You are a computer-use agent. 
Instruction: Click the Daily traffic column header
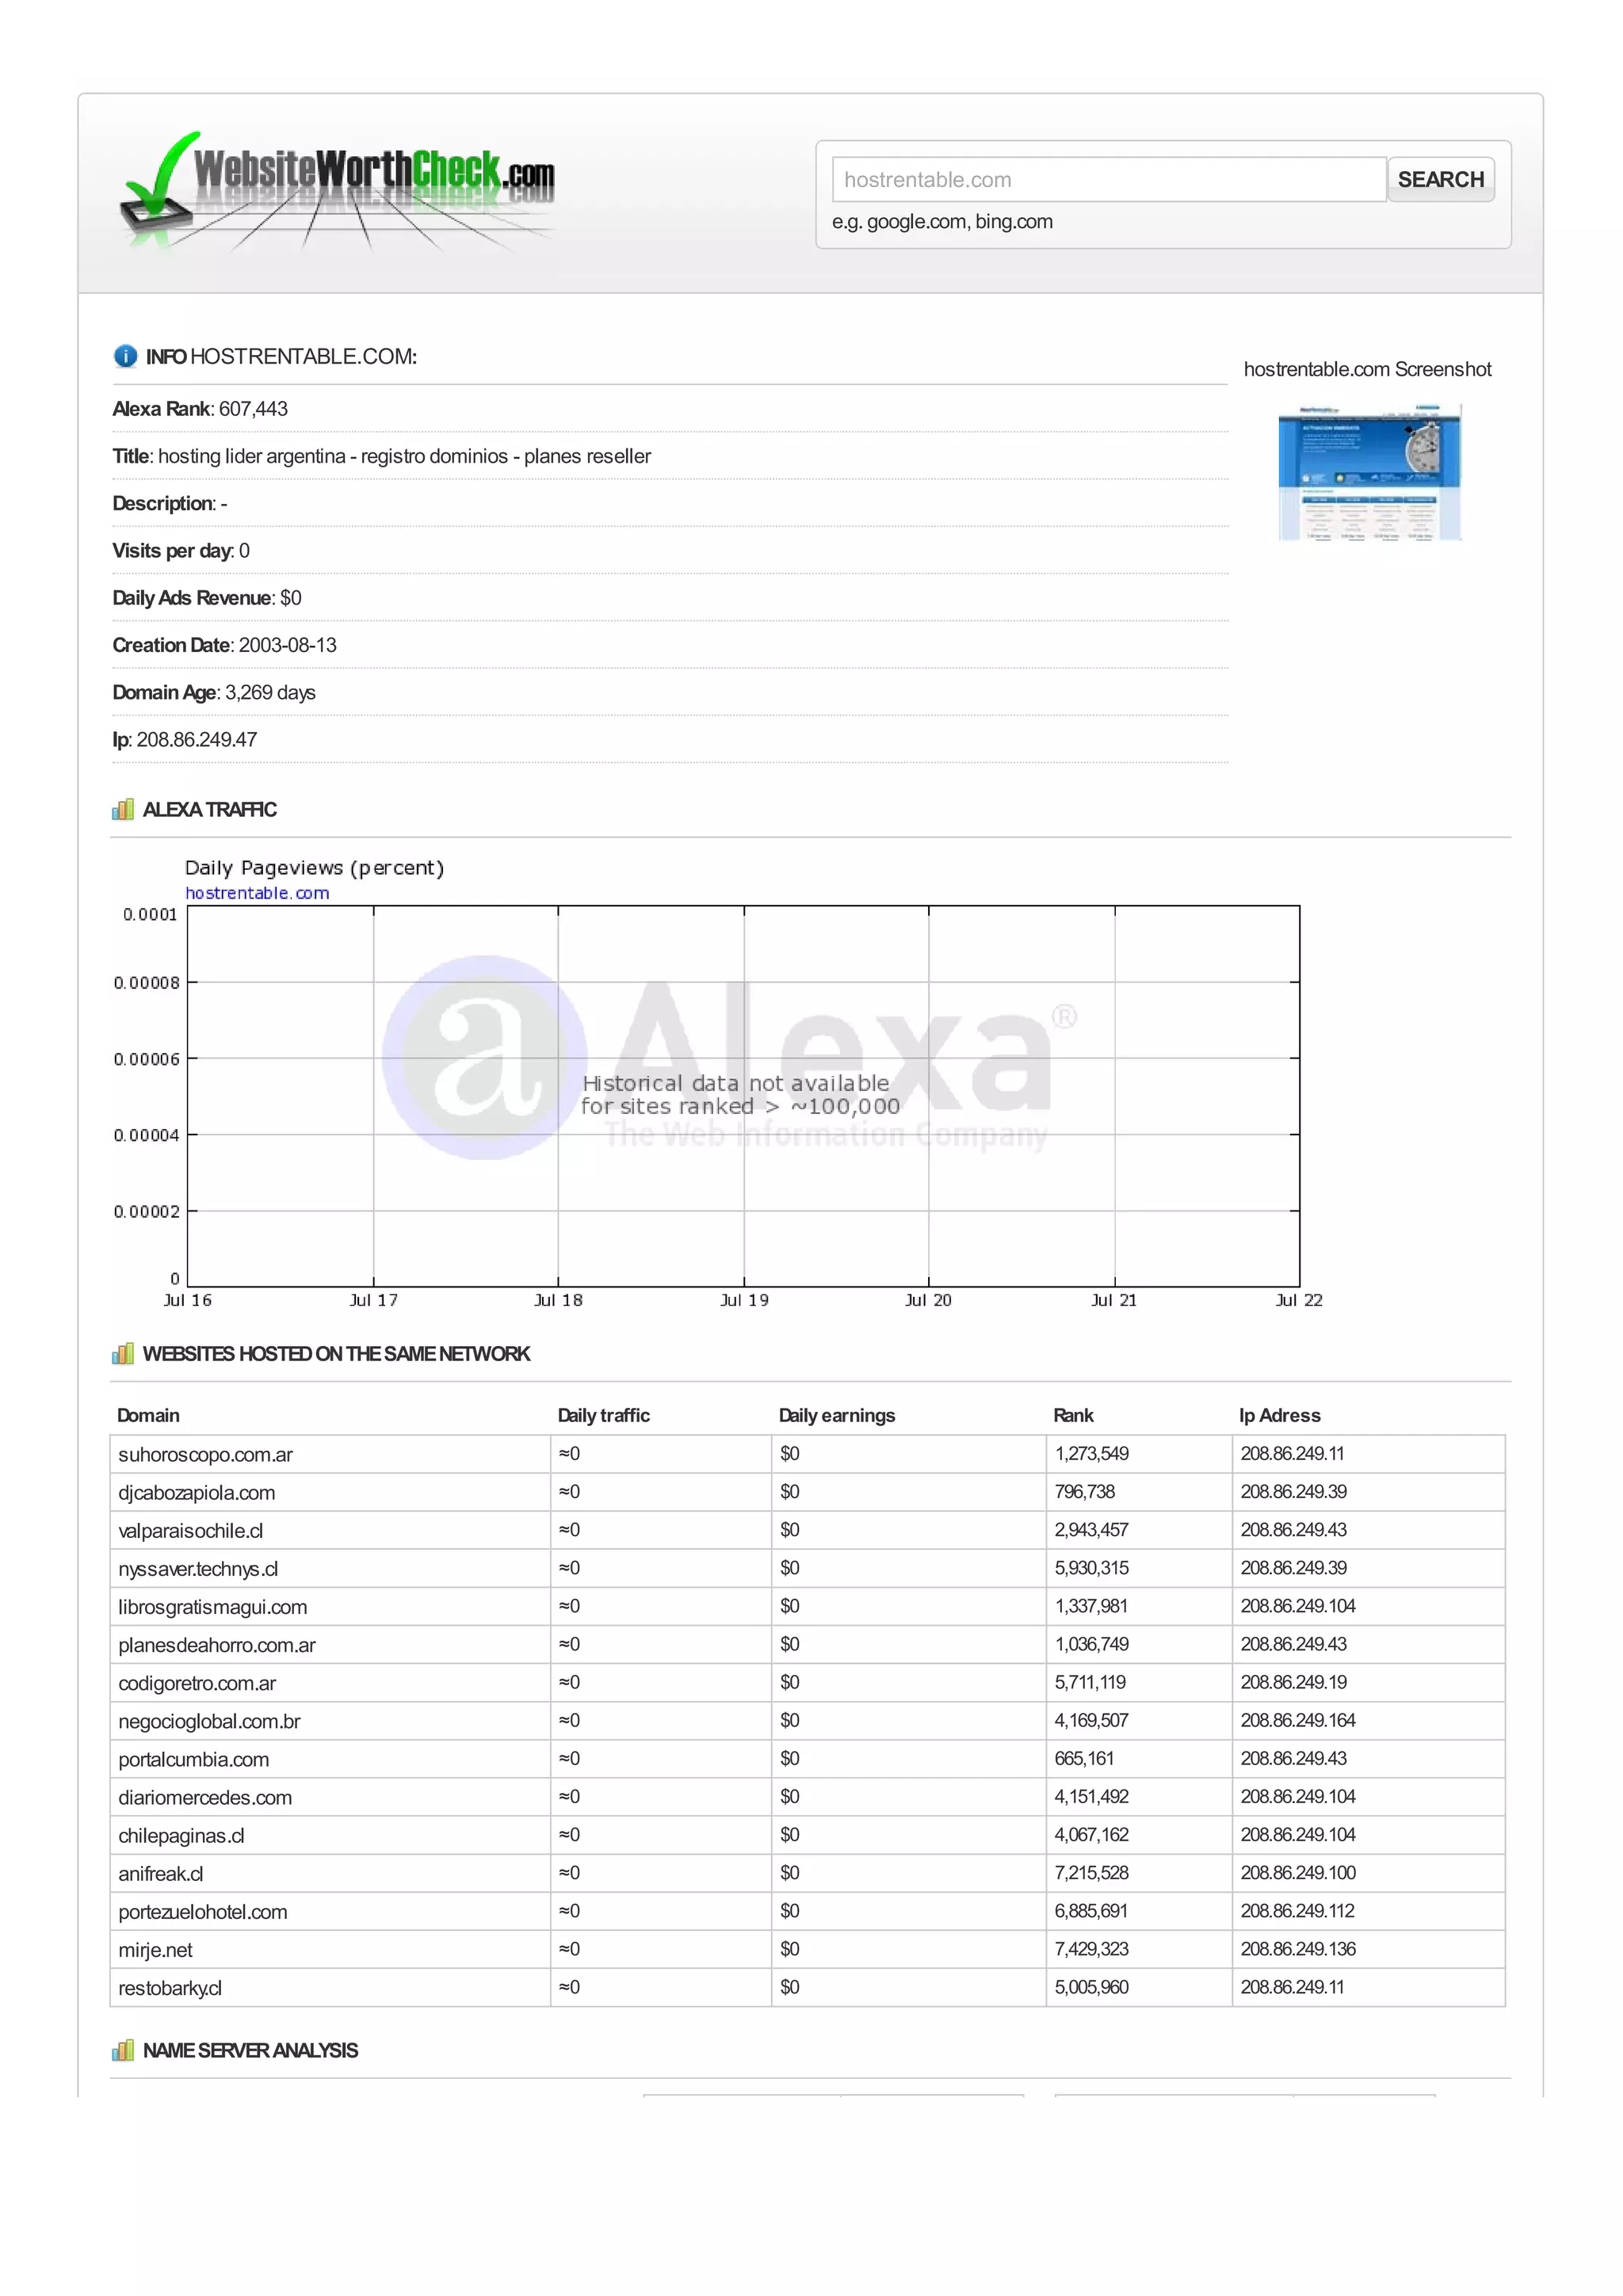click(603, 1415)
